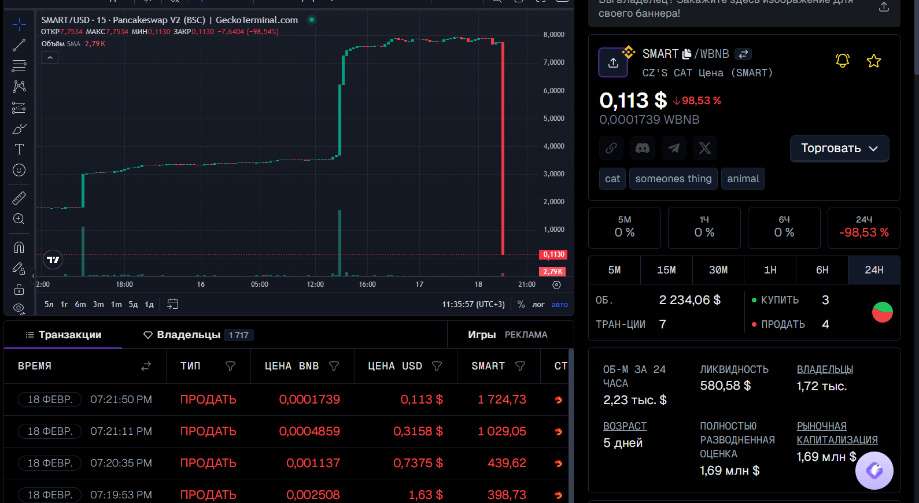Open the ВЛАДЕЛЬЦЫ link

pos(825,369)
